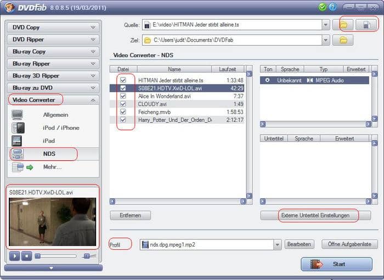Screen dimensions: 384x280
Task: Expand the Blu-ray zu DVD section
Action: coord(53,88)
